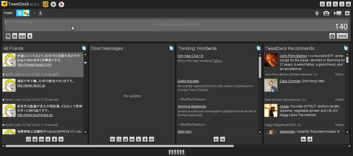Close the compose panel

tap(347, 13)
